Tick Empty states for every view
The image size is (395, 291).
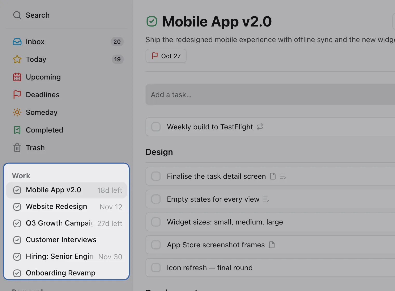[156, 199]
